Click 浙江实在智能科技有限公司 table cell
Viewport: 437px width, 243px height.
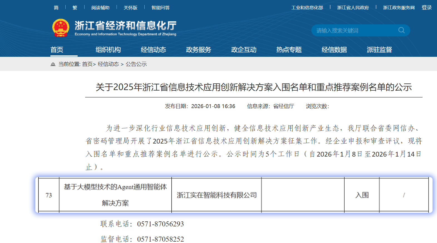216,195
